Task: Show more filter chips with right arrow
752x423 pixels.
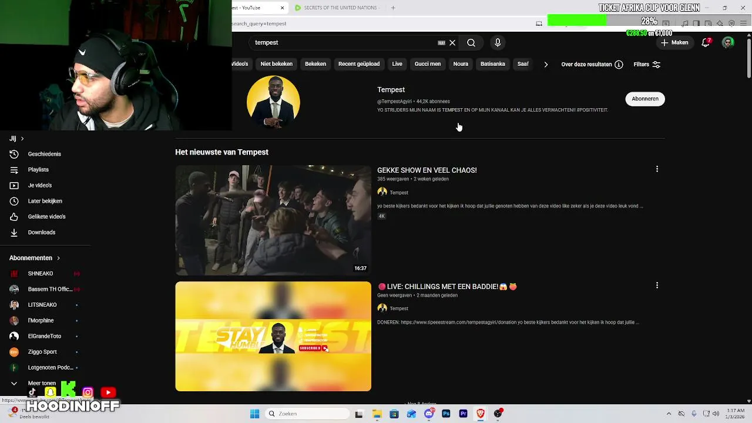Action: (x=546, y=65)
